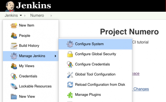Click the Manage Jenkins gear icon
The width and height of the screenshot is (166, 102).
coord(14,56)
